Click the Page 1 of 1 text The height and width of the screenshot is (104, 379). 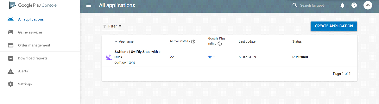click(x=342, y=74)
